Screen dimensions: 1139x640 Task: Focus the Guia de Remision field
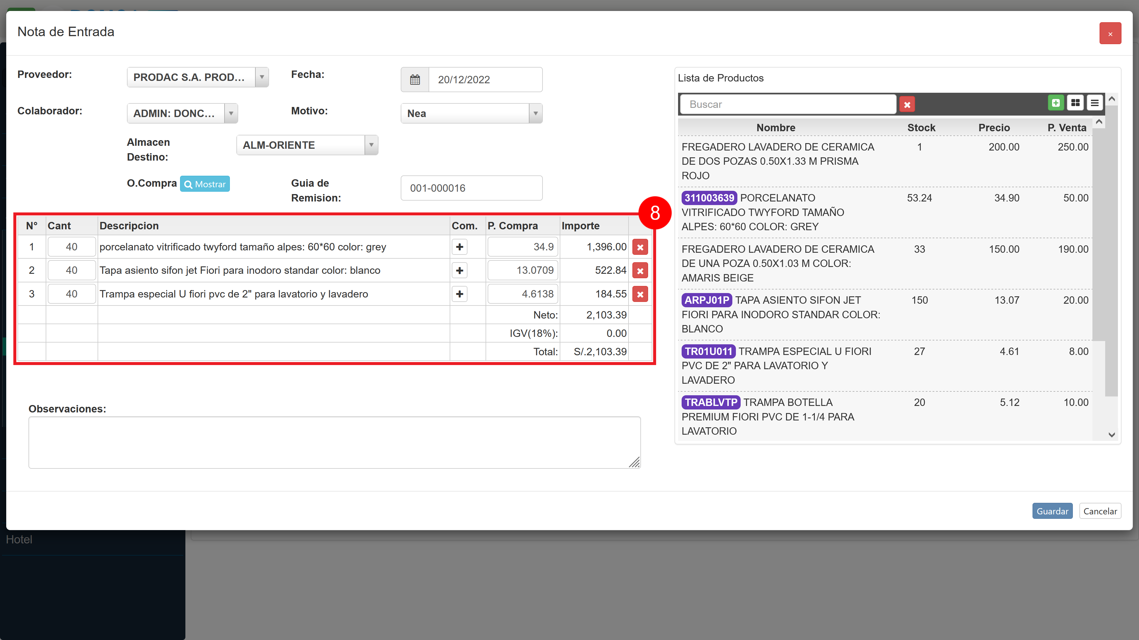point(471,188)
